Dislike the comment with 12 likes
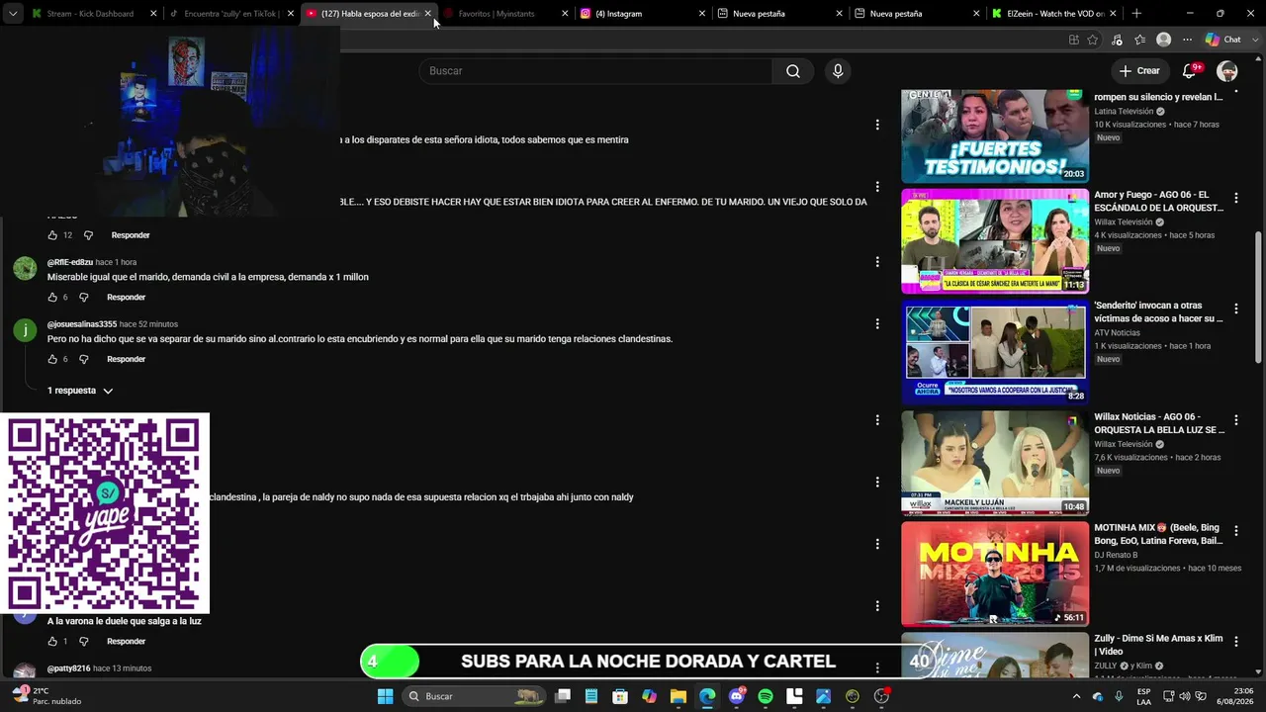This screenshot has width=1266, height=712. (x=88, y=235)
